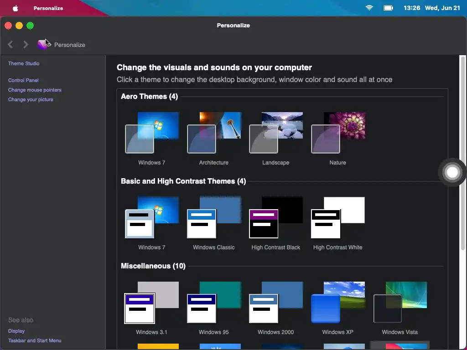
Task: Apply the Windows XP theme
Action: [x=338, y=309]
